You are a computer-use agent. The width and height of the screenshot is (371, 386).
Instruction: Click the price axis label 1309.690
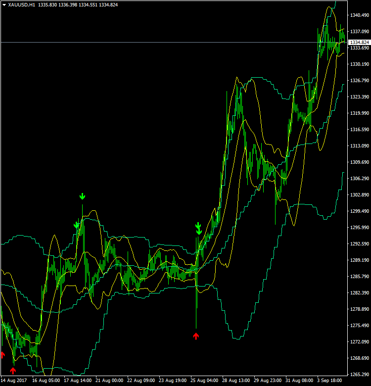360,162
